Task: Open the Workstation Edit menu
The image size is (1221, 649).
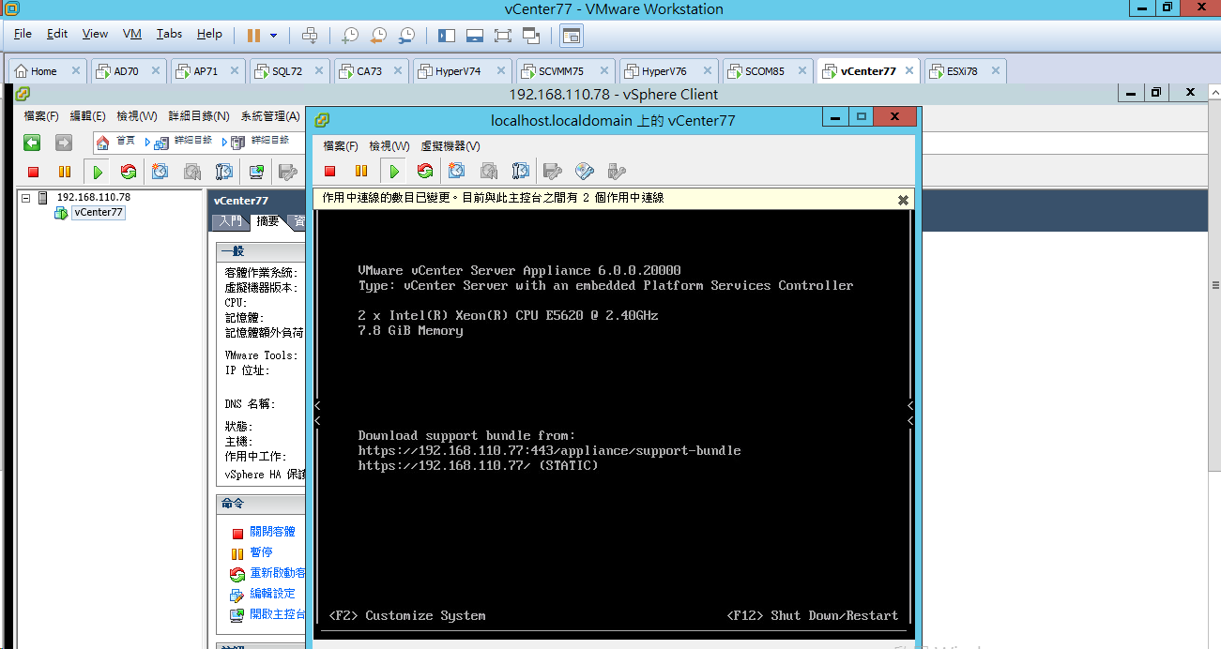Action: pos(57,34)
